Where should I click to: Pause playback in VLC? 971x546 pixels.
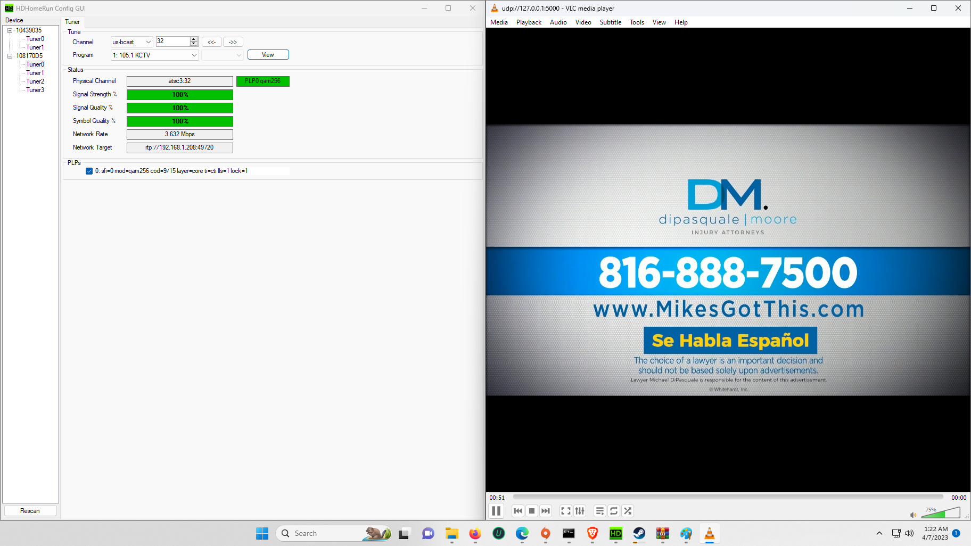496,511
